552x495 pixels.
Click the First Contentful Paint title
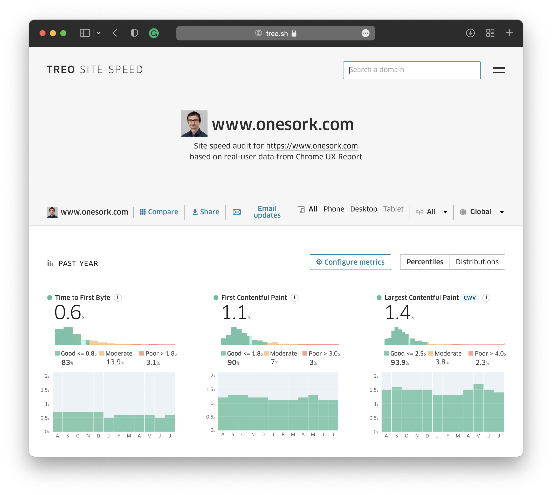[x=254, y=298]
